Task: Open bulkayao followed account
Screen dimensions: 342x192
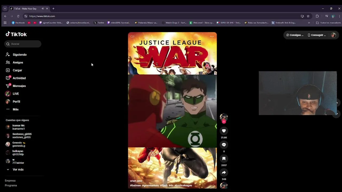Action: (x=15, y=153)
